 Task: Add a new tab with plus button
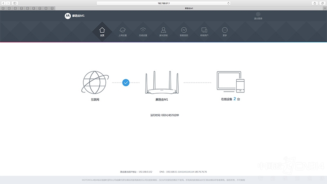point(325,8)
